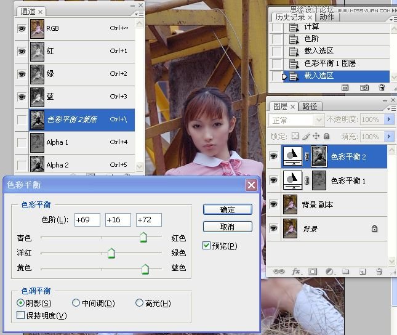Open the 填充 fill arrow
This screenshot has width=397, height=335.
tap(389, 137)
